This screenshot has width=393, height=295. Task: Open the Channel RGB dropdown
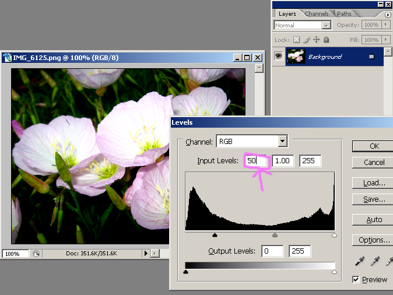point(282,141)
